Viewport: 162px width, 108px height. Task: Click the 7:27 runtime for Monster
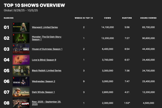click(127, 38)
